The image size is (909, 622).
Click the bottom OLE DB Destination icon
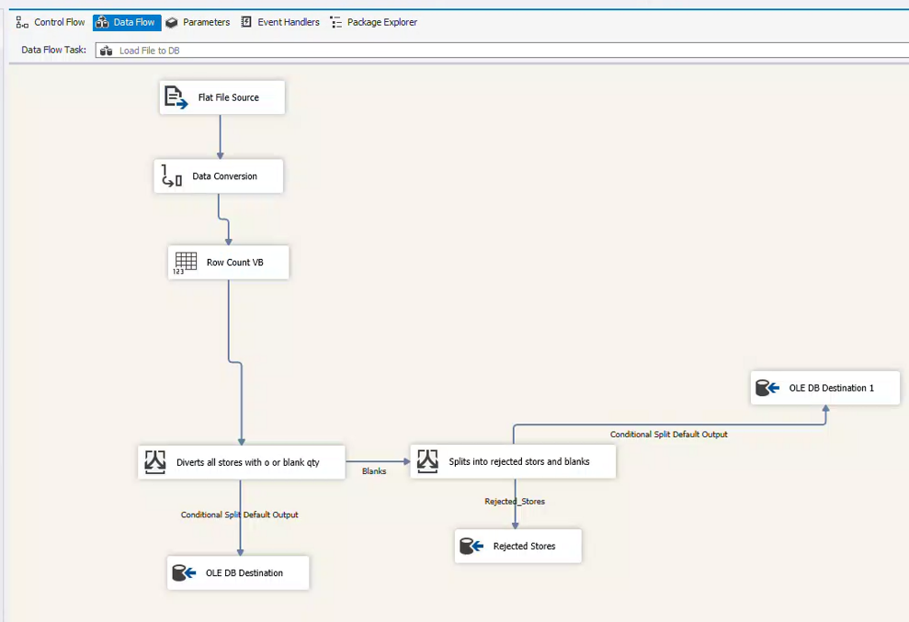pyautogui.click(x=185, y=572)
